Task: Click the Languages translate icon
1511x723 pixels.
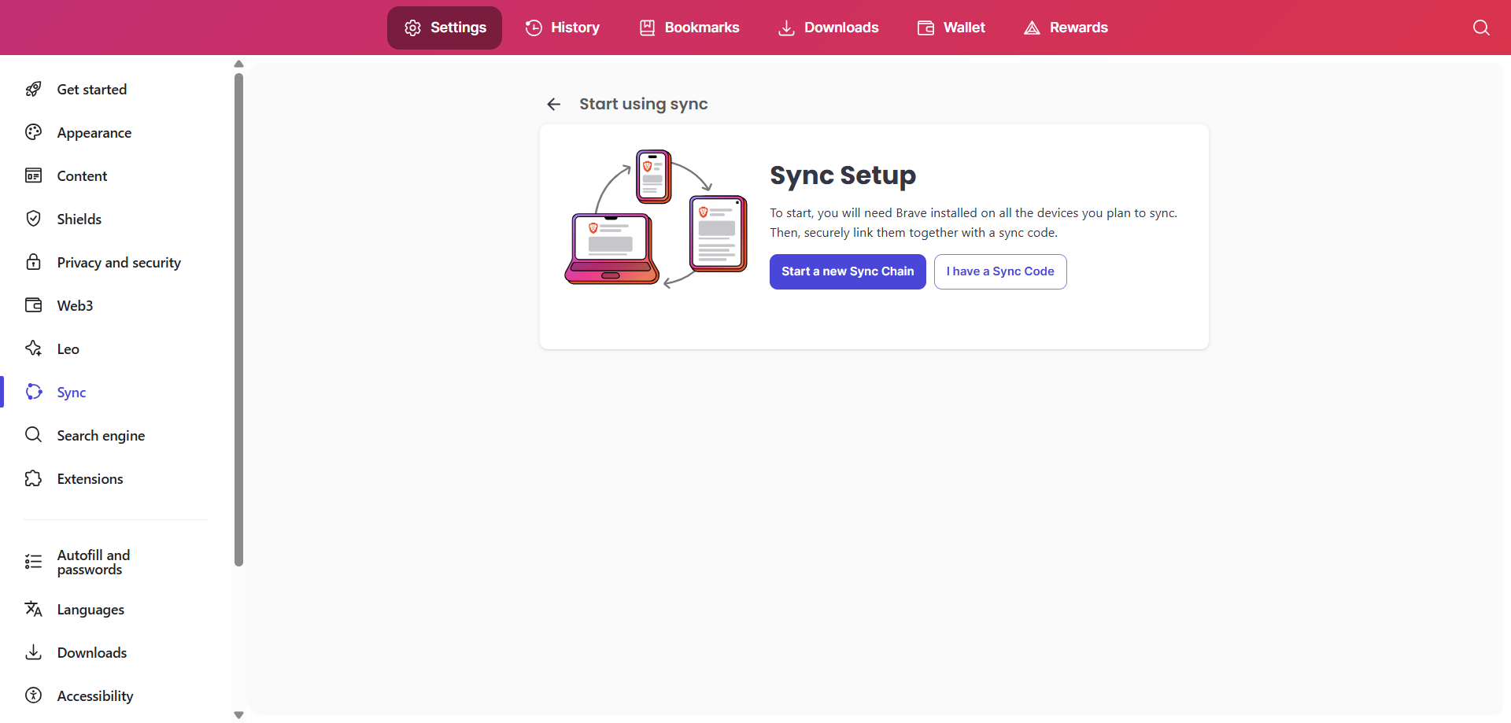Action: (x=33, y=609)
